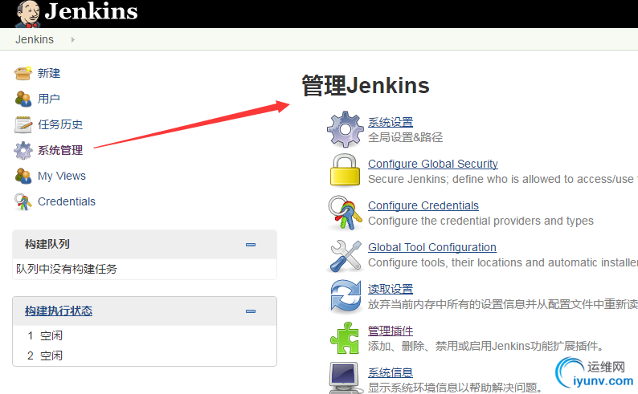This screenshot has height=394, width=638.
Task: Open the 构建执行状态 header link
Action: point(59,311)
